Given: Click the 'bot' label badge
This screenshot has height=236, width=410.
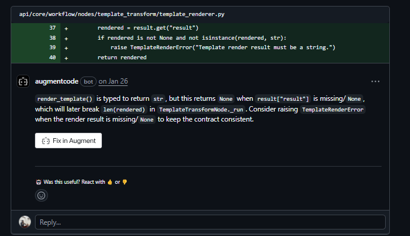Looking at the screenshot, I should click(x=88, y=82).
